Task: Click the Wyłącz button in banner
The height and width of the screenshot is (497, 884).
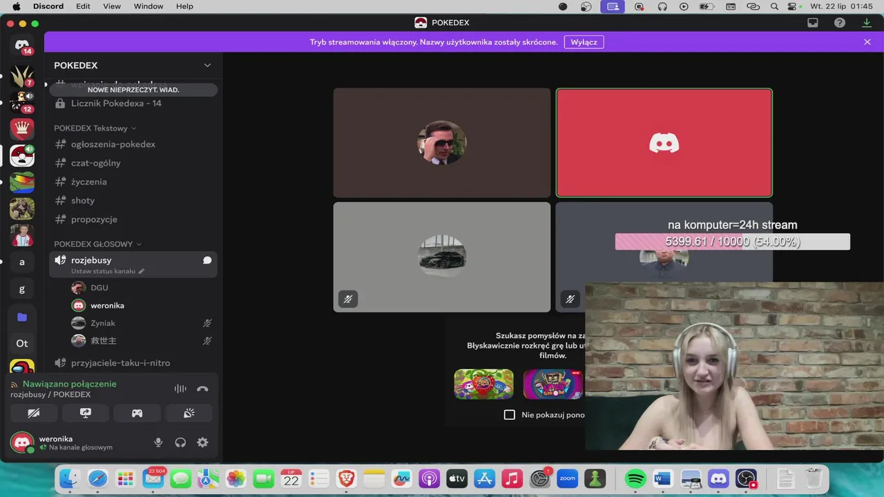Action: [584, 42]
